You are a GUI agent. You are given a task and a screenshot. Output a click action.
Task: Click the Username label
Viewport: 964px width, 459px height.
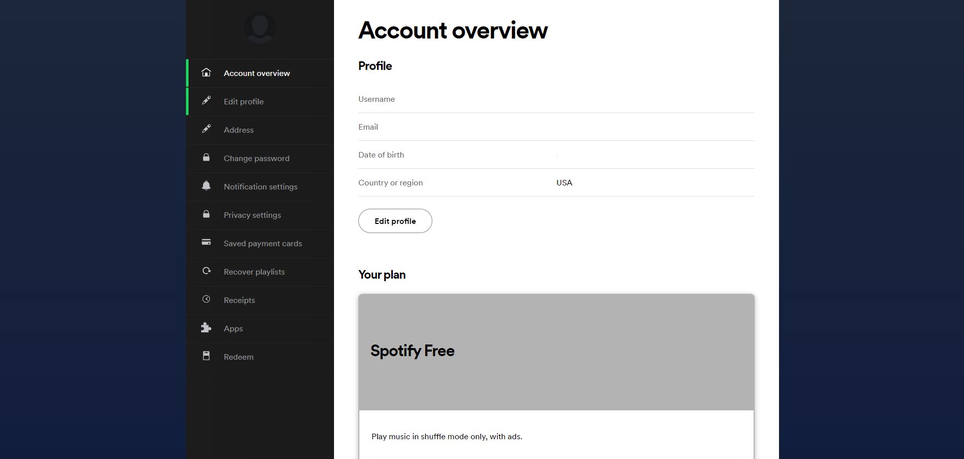(x=377, y=99)
